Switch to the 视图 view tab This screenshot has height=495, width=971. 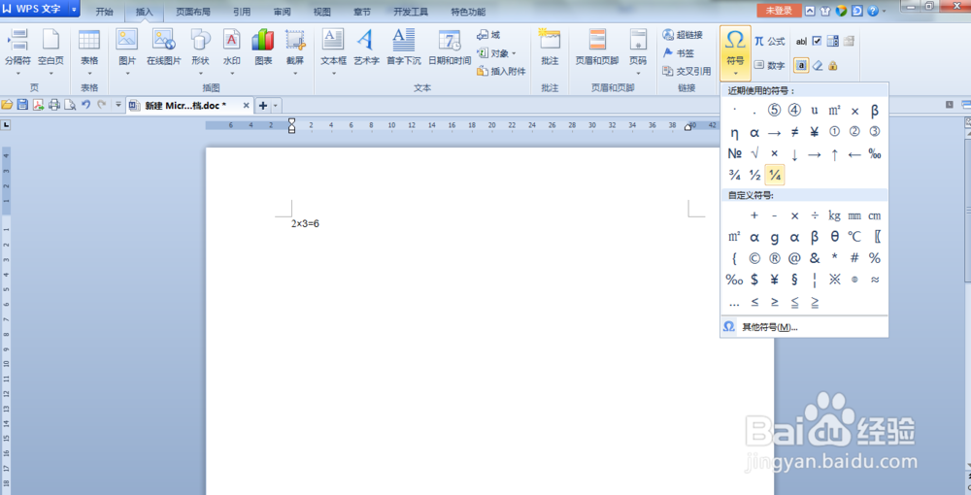(x=322, y=11)
